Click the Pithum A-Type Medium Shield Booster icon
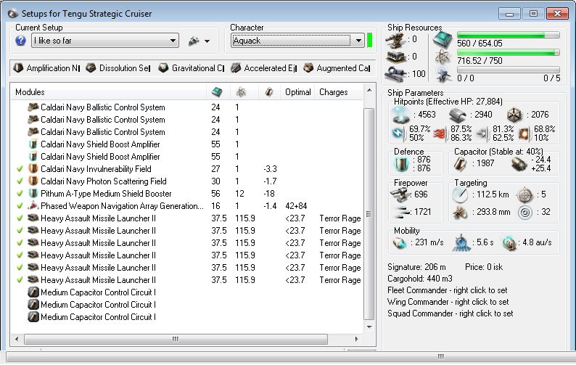 (33, 193)
